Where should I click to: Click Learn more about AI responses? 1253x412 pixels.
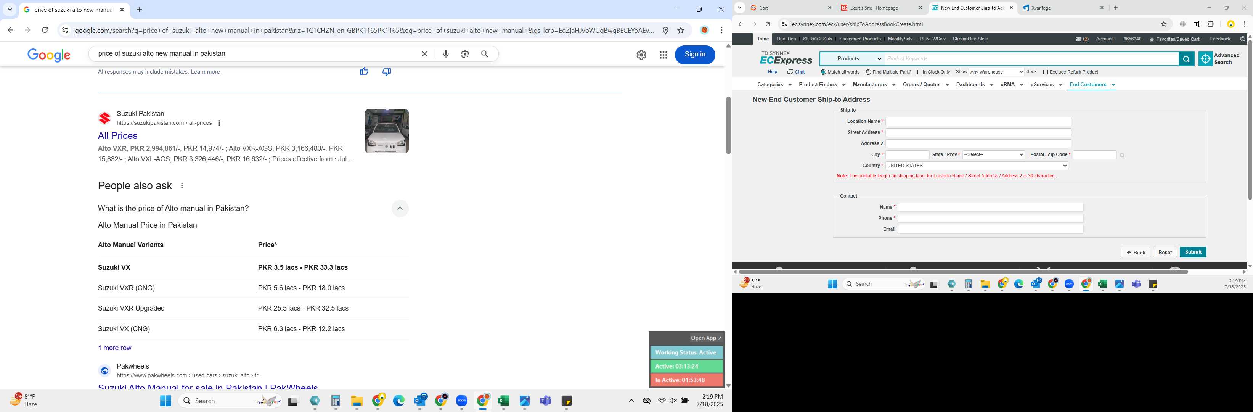(205, 72)
